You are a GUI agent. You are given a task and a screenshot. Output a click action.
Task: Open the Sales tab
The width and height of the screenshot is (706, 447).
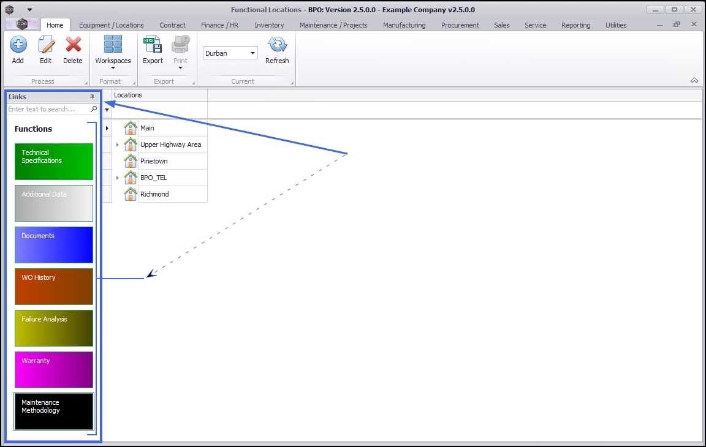[501, 25]
